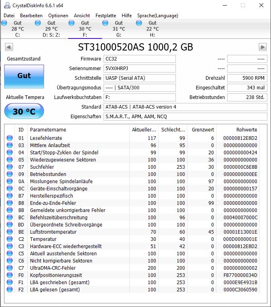This screenshot has width=271, height=307.
Task: Click status orb for Misslungene Spindelanläufe
Action: click(x=10, y=181)
